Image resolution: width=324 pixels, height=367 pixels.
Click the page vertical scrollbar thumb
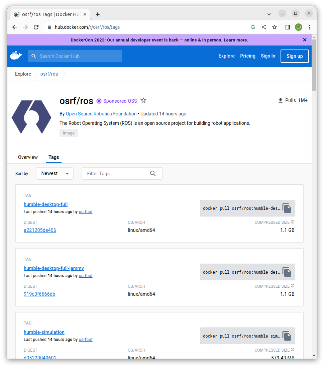pyautogui.click(x=314, y=65)
